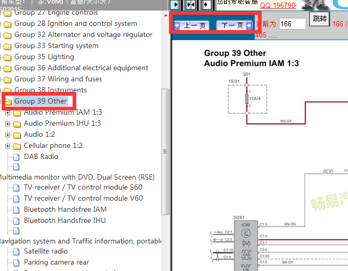Image resolution: width=348 pixels, height=271 pixels.
Task: Open DAB Radio diagram
Action: (x=41, y=156)
